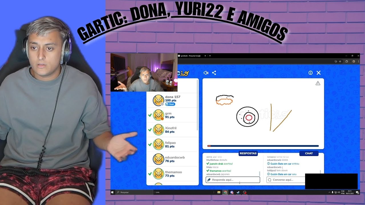Click POR PTB2 language indicator
Screen dimensions: 365x205
(343, 192)
